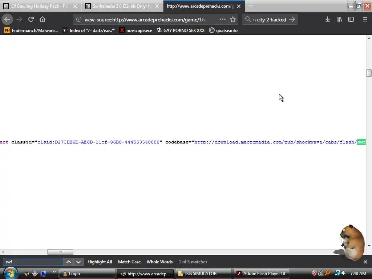
Task: Click the horizontal scrollbar thumb
Action: (60, 252)
